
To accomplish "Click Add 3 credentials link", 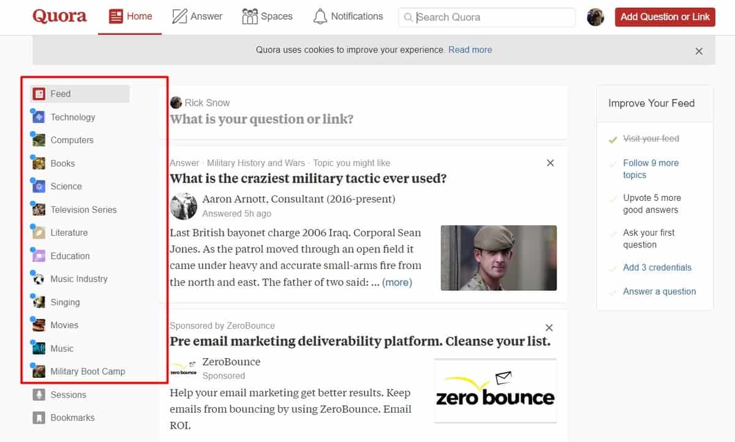I will [657, 268].
